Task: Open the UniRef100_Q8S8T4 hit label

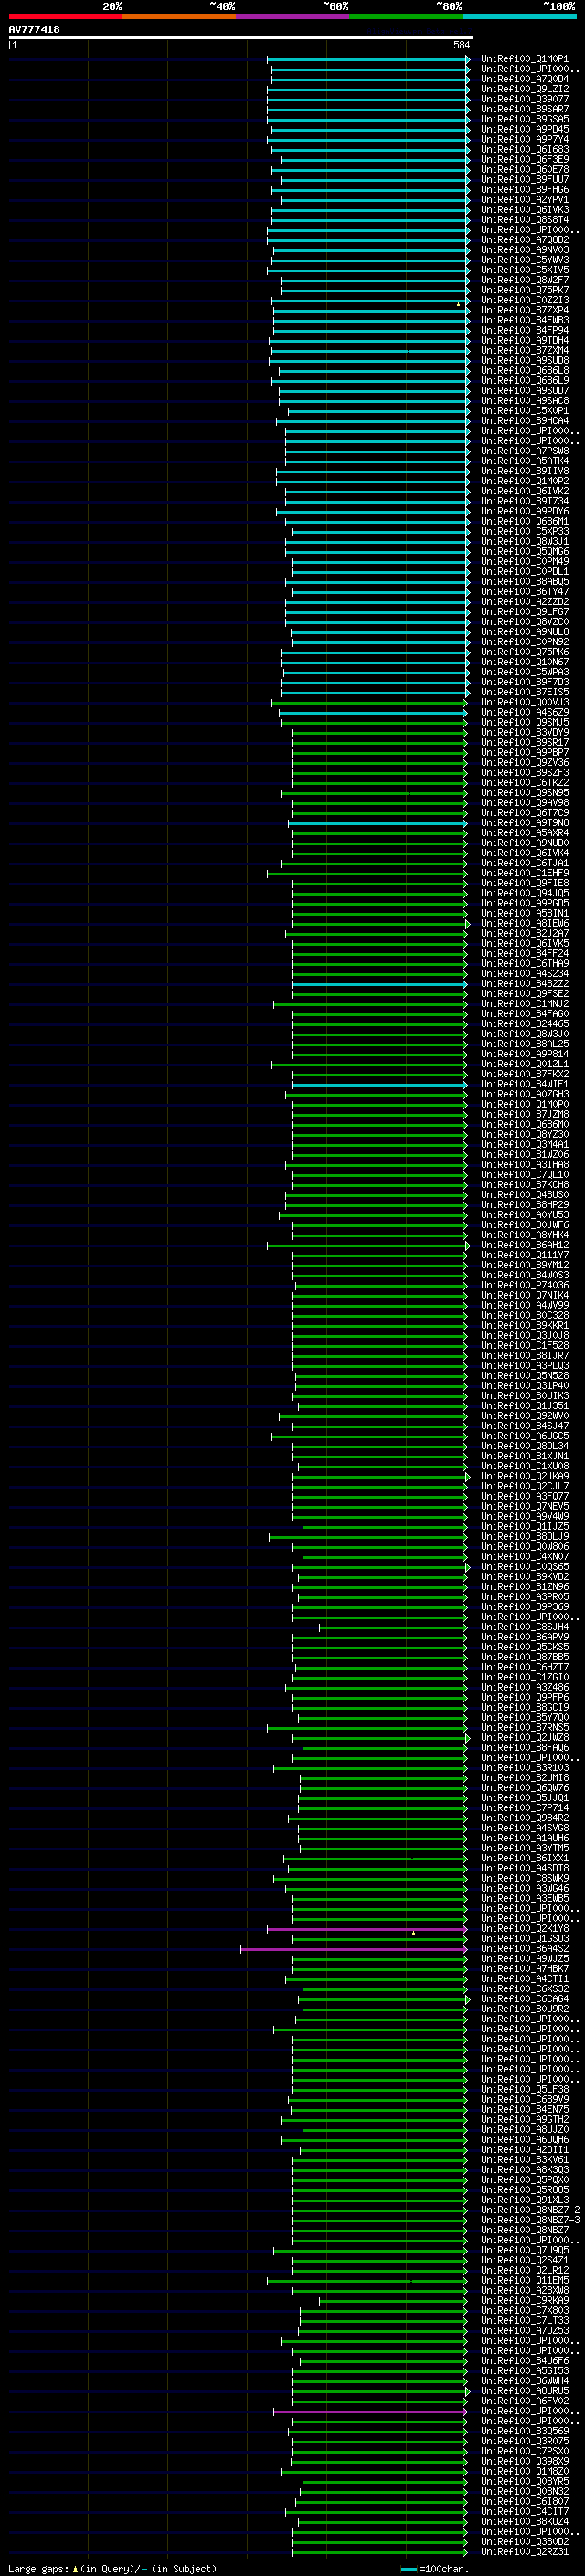Action: pos(525,219)
